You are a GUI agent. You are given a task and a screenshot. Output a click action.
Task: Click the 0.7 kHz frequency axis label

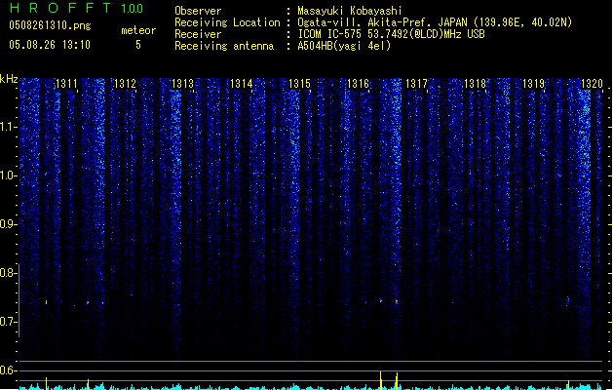[8, 322]
